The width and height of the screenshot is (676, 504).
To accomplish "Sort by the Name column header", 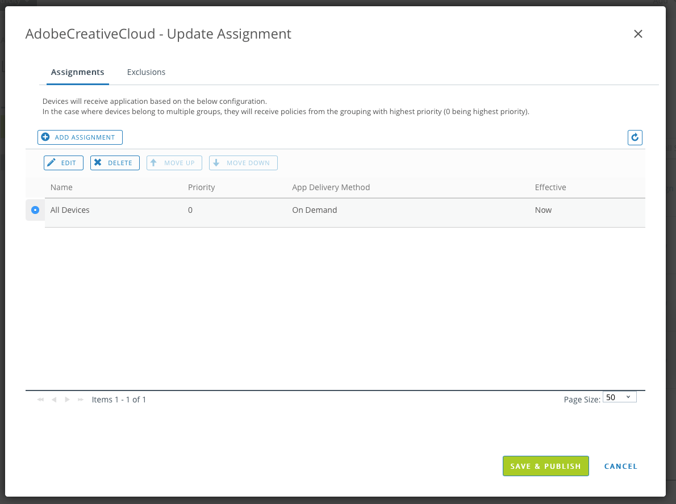I will click(x=61, y=187).
